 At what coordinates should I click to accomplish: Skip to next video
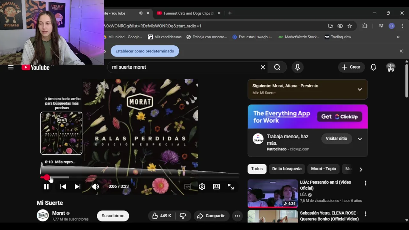[77, 187]
